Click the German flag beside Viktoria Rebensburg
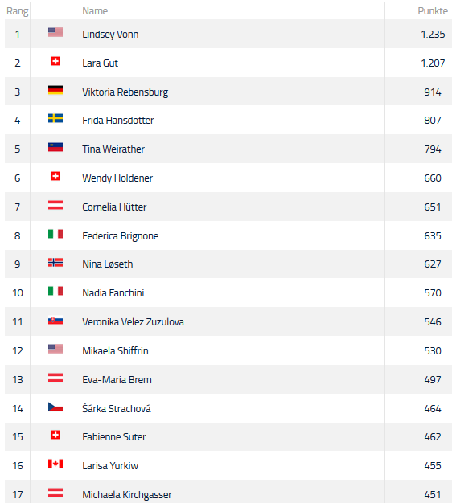The width and height of the screenshot is (452, 503). click(55, 90)
